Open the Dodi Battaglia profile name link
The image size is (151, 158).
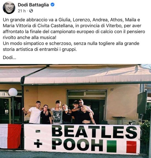click(33, 5)
